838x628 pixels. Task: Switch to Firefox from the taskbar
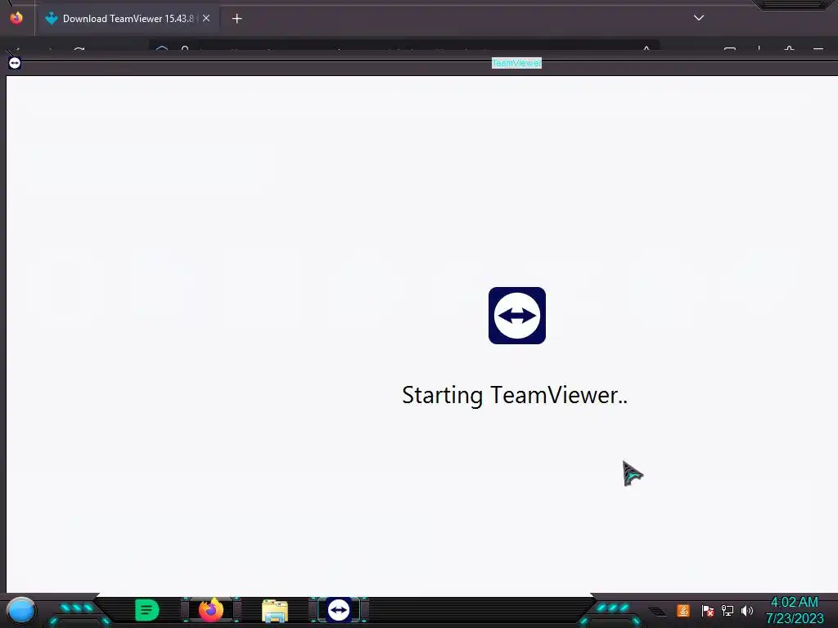click(x=211, y=610)
